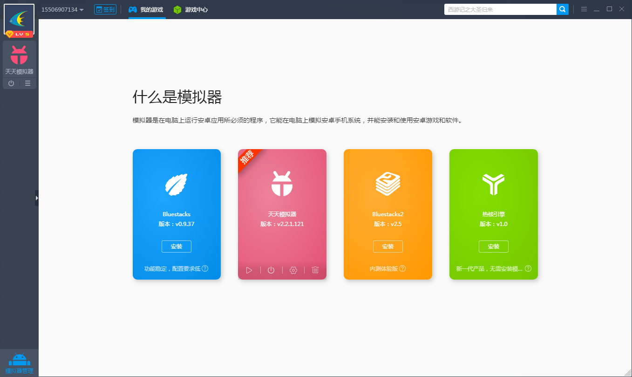
Task: Click 版本:v2.2.1.121 text
Action: tap(282, 224)
